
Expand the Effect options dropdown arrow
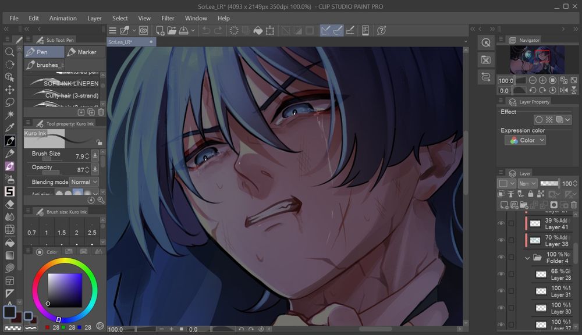[567, 119]
